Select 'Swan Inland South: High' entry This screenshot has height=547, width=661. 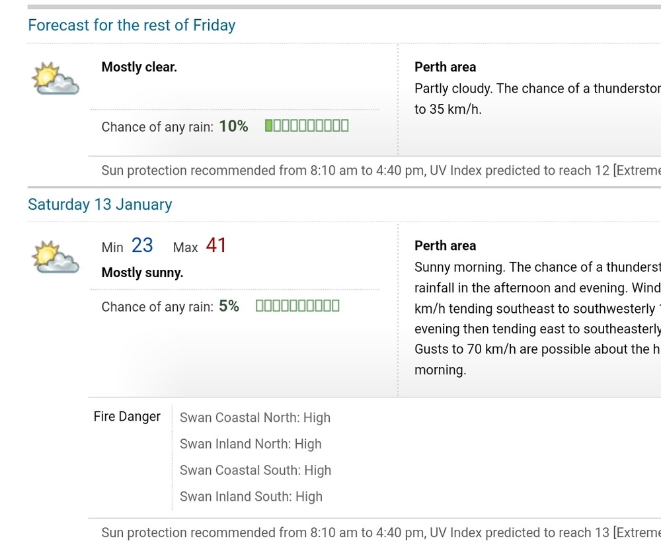pyautogui.click(x=251, y=497)
